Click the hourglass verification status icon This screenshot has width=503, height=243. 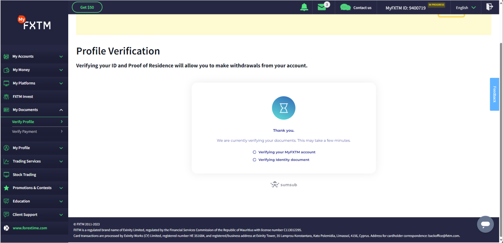(284, 108)
